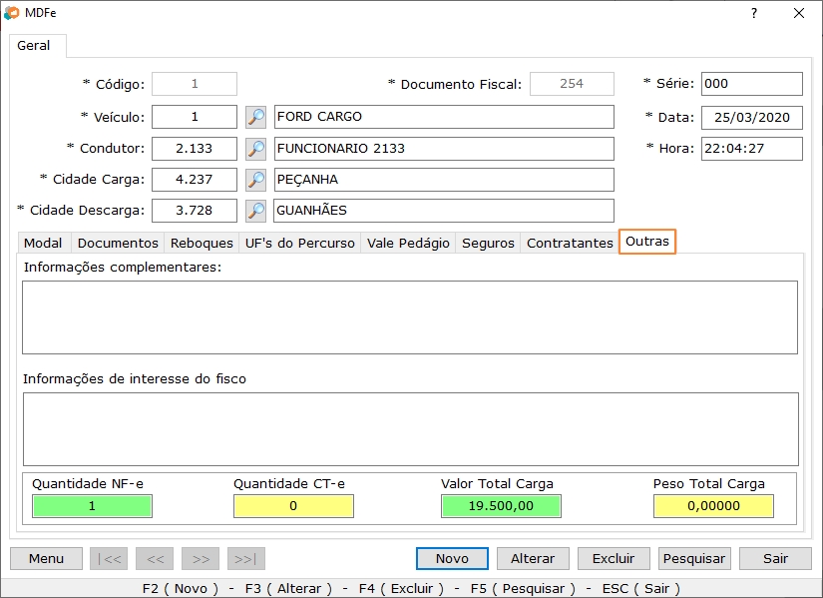This screenshot has height=598, width=823.
Task: Open the Seguros tab
Action: click(x=488, y=243)
